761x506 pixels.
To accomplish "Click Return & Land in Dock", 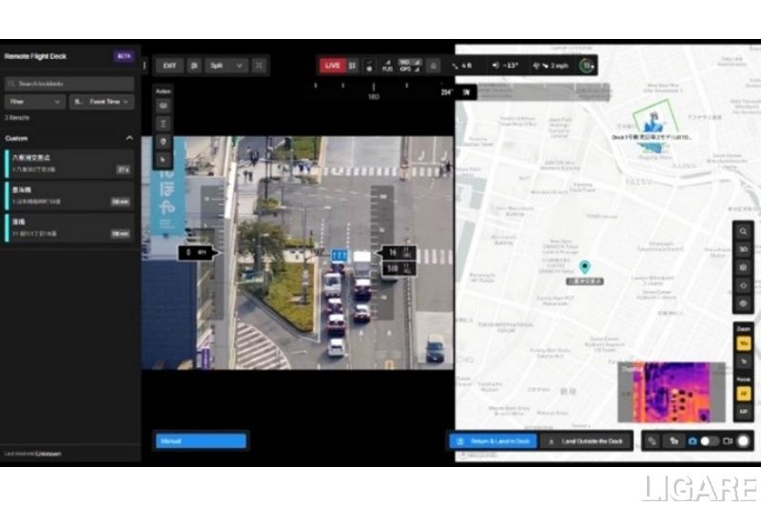I will pyautogui.click(x=492, y=441).
